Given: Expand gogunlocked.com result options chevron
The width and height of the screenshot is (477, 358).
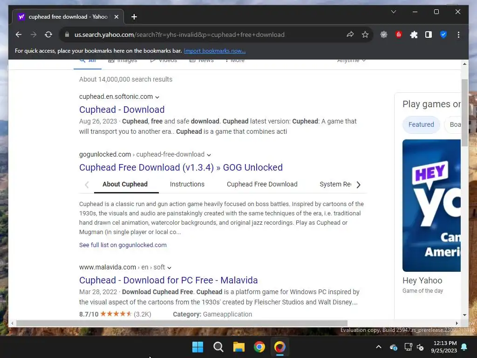Looking at the screenshot, I should point(209,155).
